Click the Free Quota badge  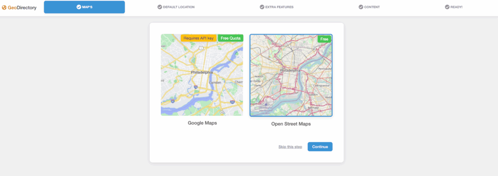pos(231,38)
